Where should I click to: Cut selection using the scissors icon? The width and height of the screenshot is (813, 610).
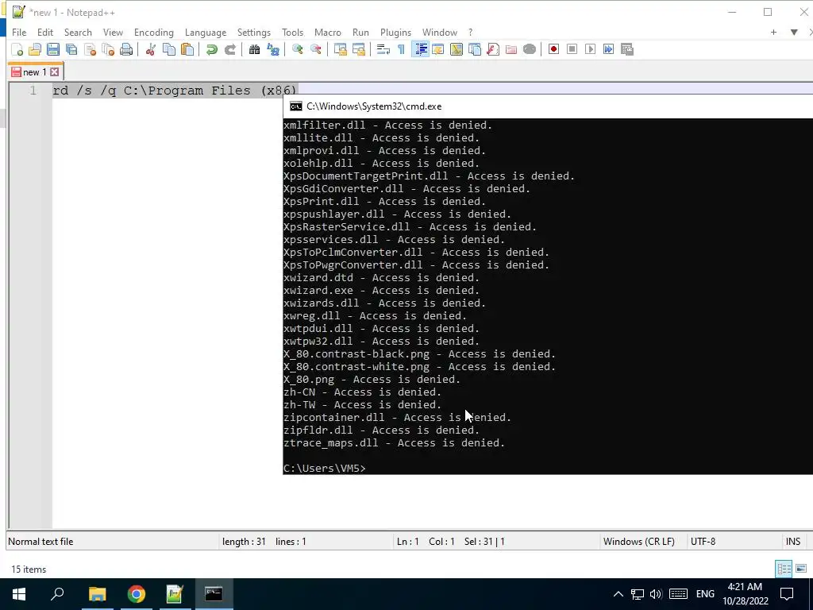(x=150, y=49)
